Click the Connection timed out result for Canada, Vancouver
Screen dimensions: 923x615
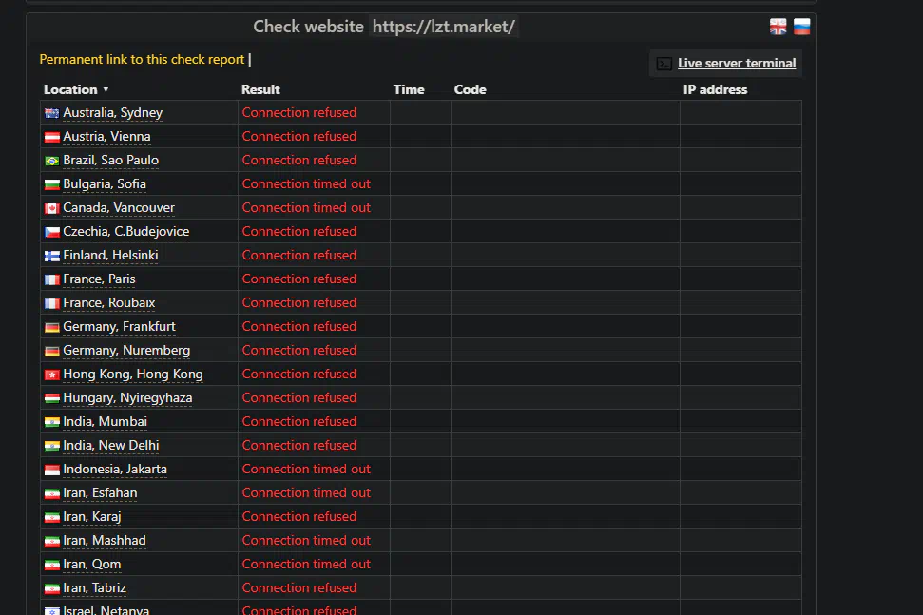pyautogui.click(x=306, y=208)
